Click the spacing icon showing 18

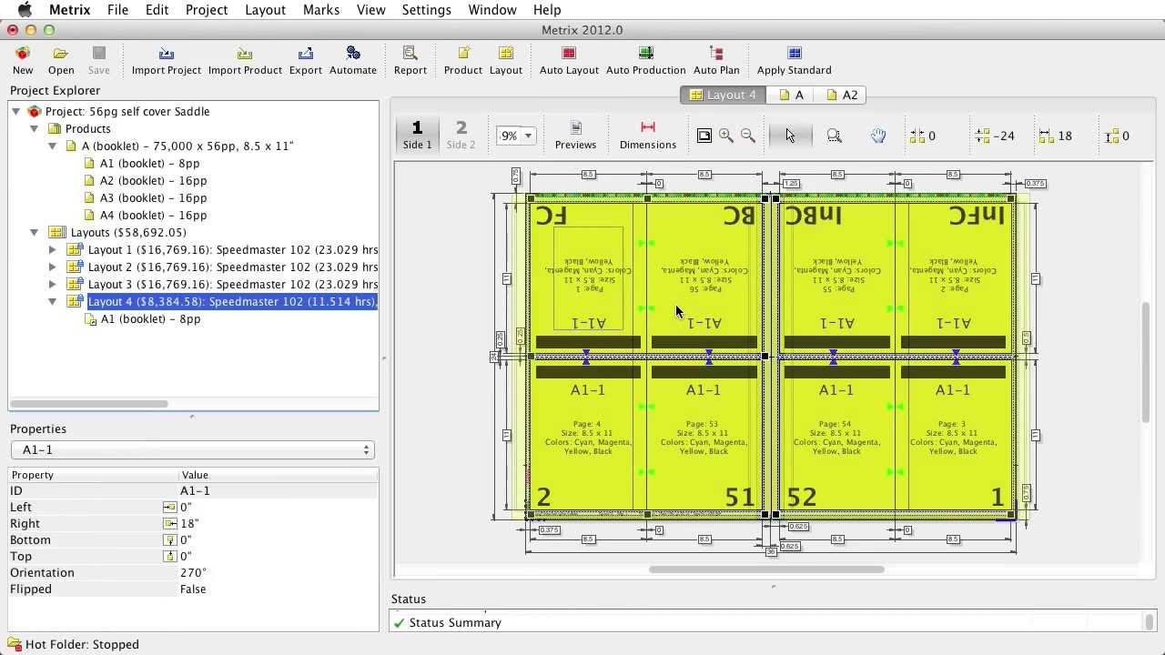(x=1046, y=136)
